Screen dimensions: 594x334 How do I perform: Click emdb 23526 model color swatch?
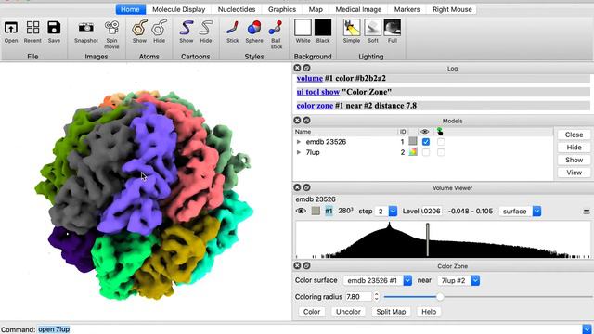click(x=413, y=142)
